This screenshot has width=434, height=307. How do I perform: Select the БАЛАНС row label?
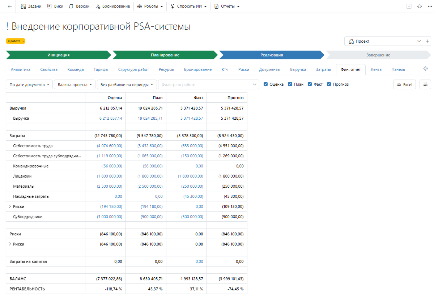(18, 279)
